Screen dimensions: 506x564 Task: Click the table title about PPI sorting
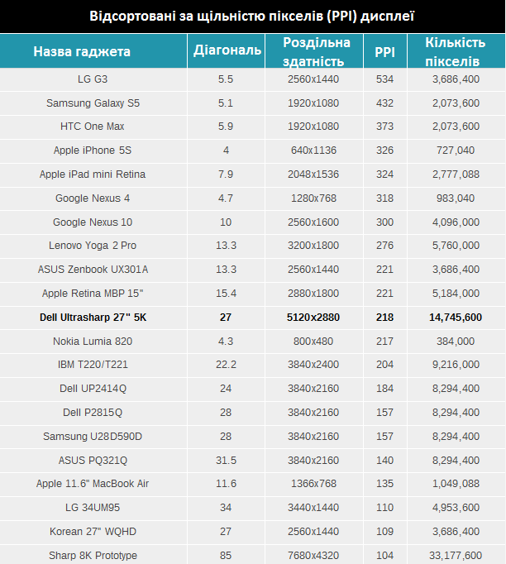pos(252,17)
